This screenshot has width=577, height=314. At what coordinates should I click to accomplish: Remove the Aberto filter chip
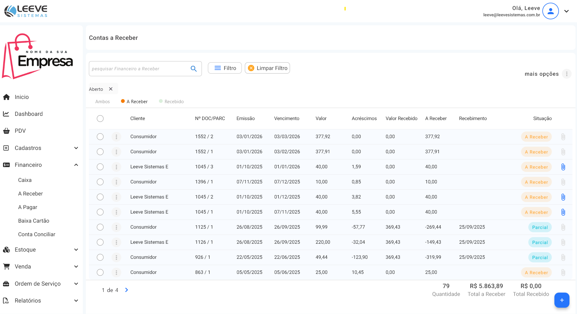111,89
